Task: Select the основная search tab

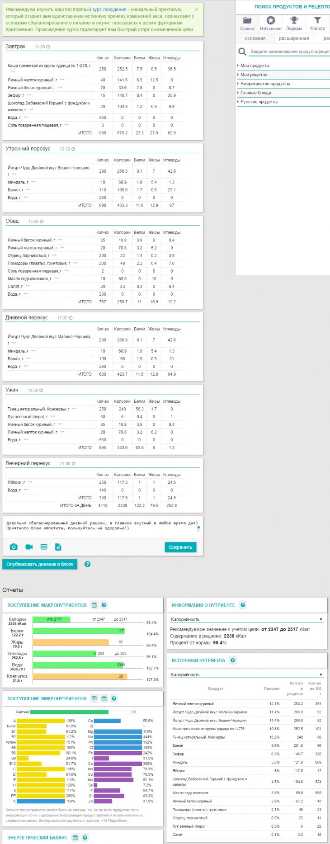Action: point(255,38)
